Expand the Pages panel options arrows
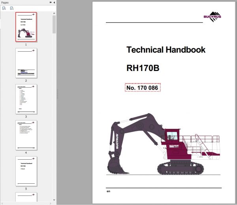The width and height of the screenshot is (237, 205). pyautogui.click(x=51, y=2)
